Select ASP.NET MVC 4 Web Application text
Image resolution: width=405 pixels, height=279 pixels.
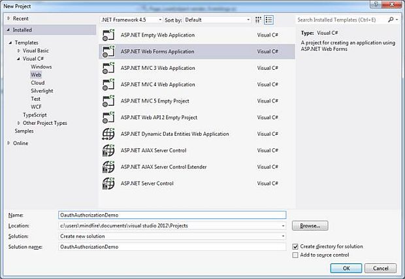point(158,84)
